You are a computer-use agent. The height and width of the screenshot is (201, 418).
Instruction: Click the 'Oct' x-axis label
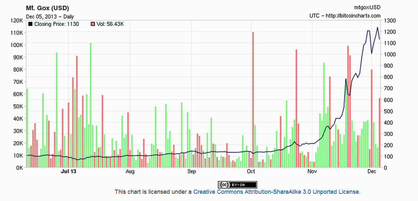251,171
